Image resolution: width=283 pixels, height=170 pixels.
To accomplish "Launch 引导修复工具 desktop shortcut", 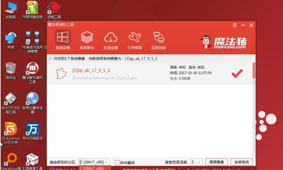I will click(x=32, y=161).
